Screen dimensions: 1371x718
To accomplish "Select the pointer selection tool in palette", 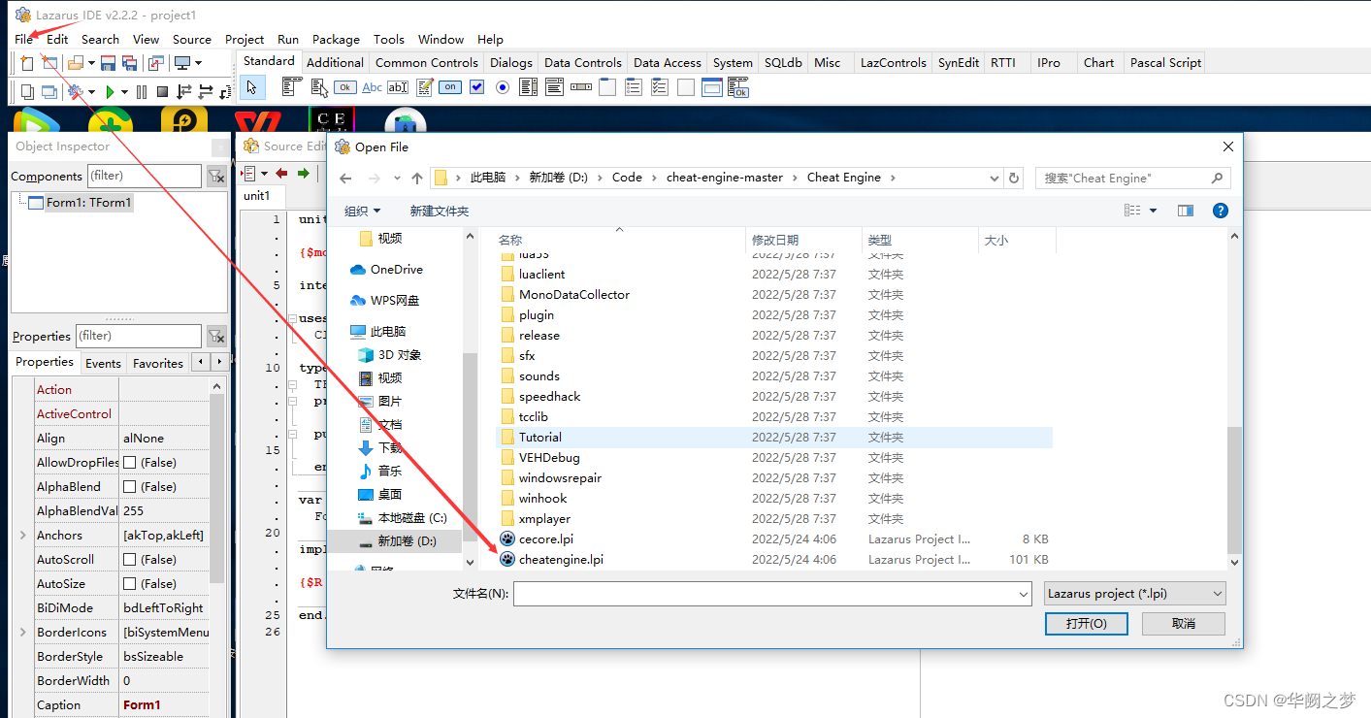I will pos(251,87).
